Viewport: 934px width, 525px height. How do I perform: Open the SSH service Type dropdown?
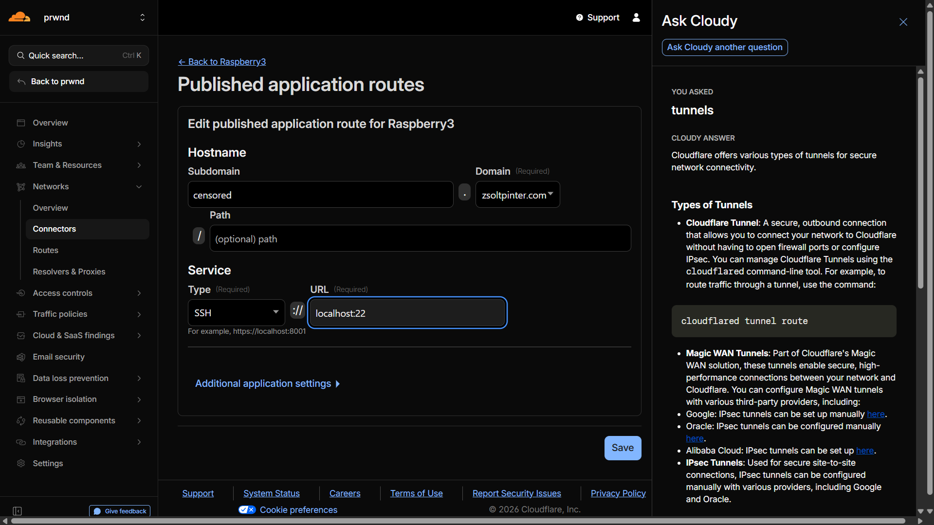pyautogui.click(x=237, y=313)
